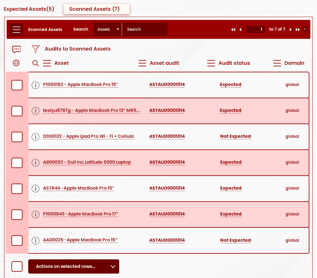The height and width of the screenshot is (278, 317).
Task: Activate the magnifier search icon
Action: click(x=36, y=63)
